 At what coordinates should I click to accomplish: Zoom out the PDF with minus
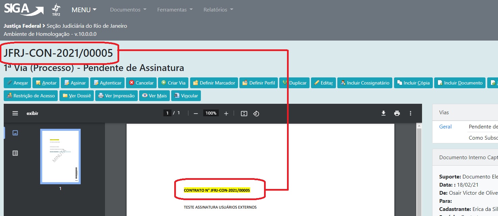195,113
